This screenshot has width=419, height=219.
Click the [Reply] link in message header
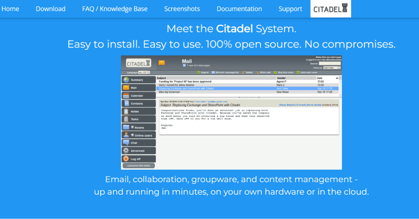(x=282, y=105)
